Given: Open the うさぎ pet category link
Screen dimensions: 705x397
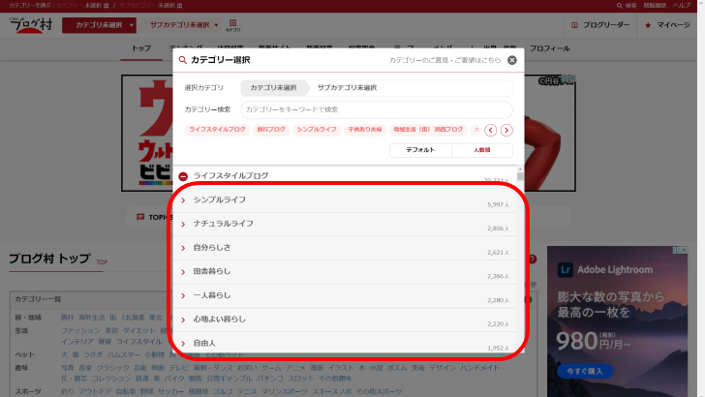Looking at the screenshot, I should pos(93,354).
